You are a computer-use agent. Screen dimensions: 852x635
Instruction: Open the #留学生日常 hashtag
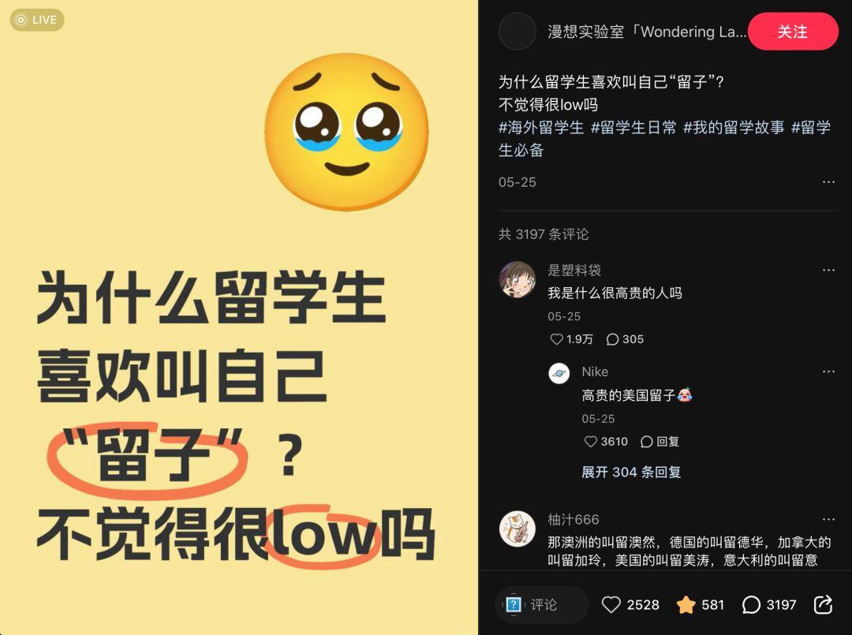[x=633, y=128]
